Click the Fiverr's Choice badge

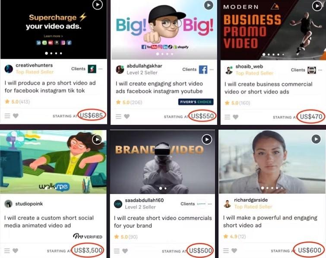coord(196,102)
